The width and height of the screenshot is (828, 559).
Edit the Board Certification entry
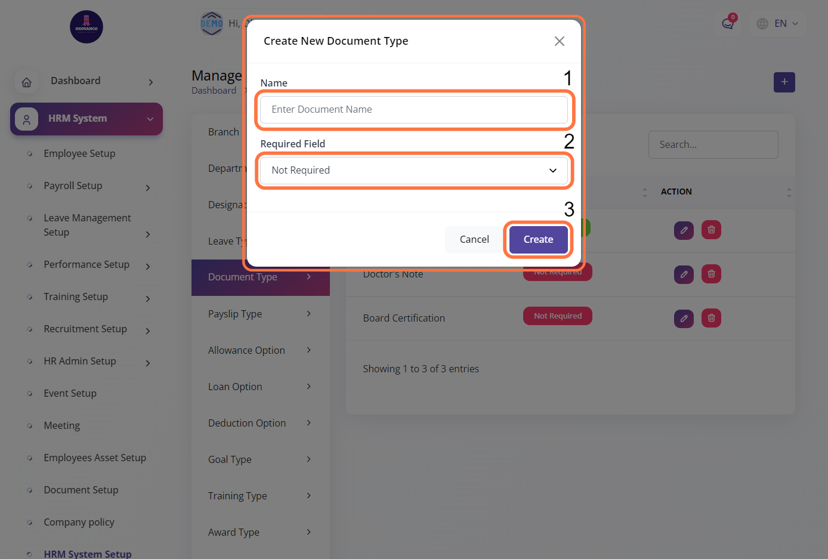tap(684, 318)
